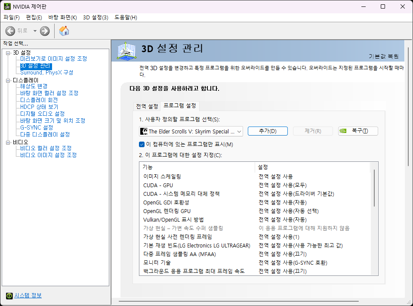This screenshot has height=306, width=413.
Task: Click the 추가(D) button
Action: tap(268, 131)
